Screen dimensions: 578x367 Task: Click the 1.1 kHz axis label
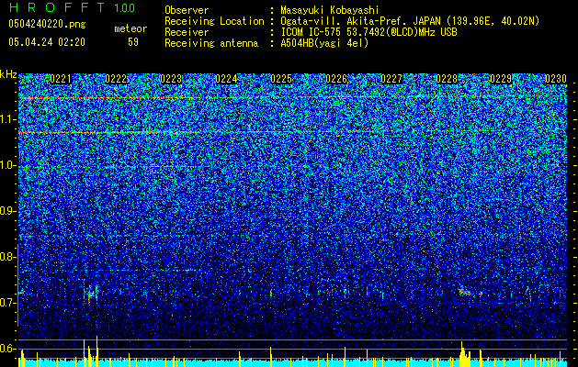tap(6, 119)
